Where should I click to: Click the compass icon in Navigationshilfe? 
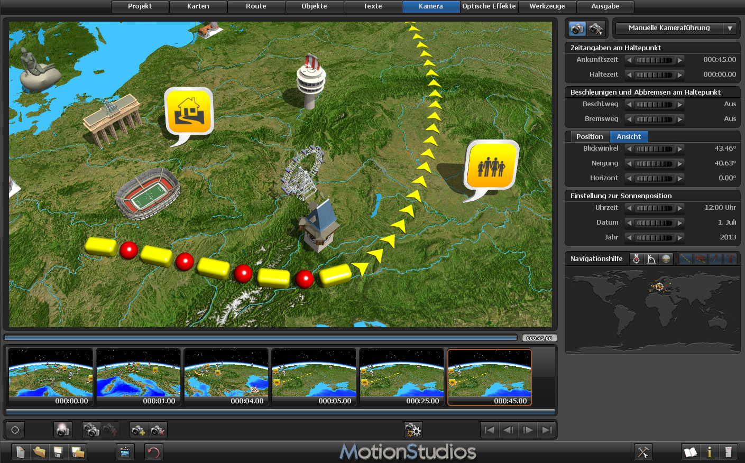pyautogui.click(x=636, y=258)
